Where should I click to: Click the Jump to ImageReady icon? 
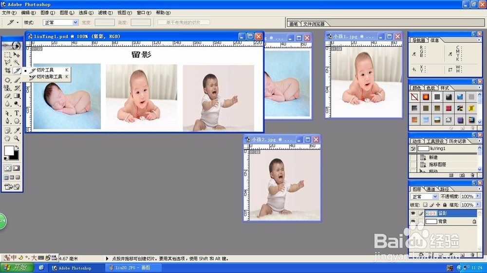point(12,187)
